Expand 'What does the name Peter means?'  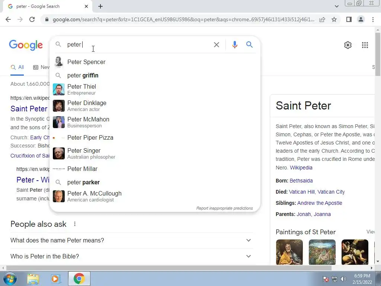point(131,240)
